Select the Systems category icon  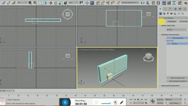[183, 14]
